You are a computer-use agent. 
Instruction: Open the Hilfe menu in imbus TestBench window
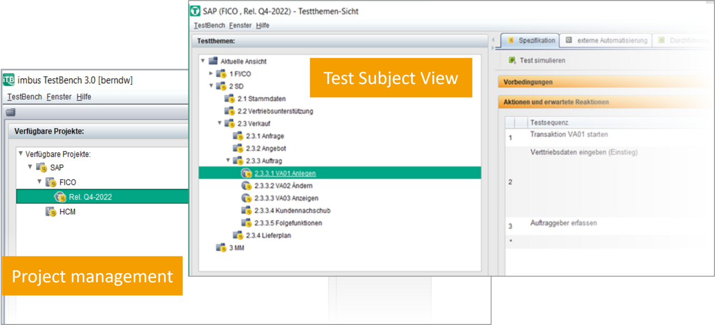(x=84, y=97)
